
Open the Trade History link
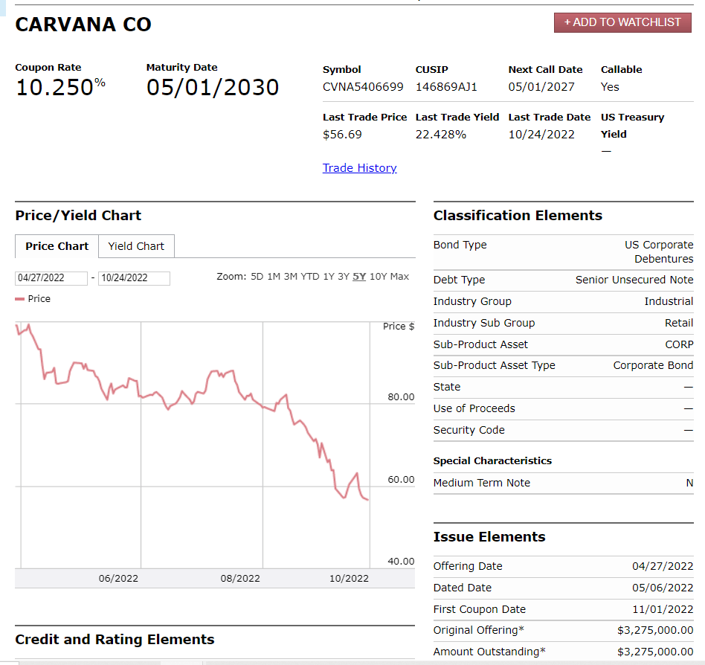pos(359,168)
